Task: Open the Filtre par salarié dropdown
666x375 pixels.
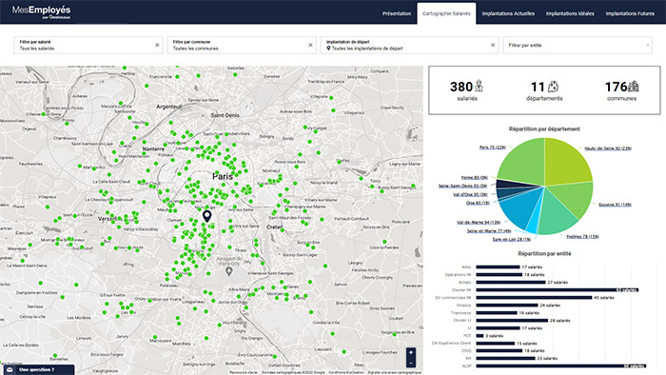Action: (x=84, y=45)
